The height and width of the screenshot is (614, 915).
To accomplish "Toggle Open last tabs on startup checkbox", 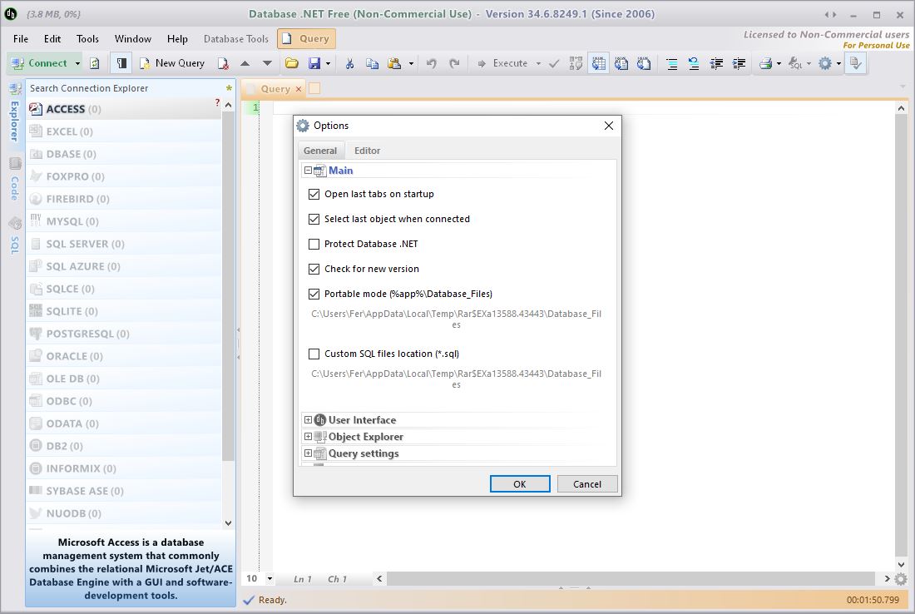I will pyautogui.click(x=314, y=194).
